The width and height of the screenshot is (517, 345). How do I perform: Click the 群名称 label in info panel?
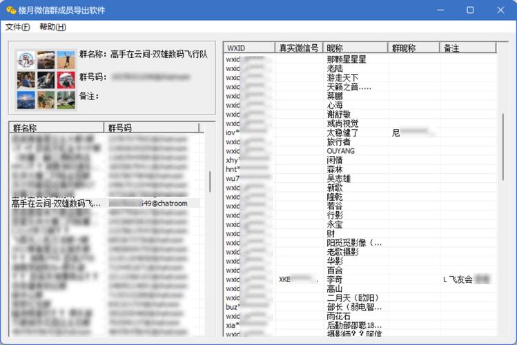point(92,54)
